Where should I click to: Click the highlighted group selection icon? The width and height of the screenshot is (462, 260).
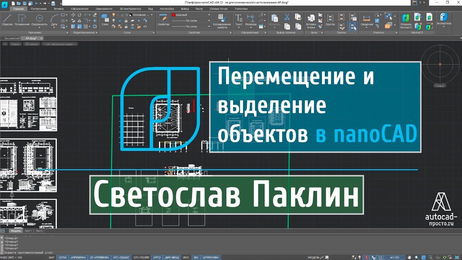pyautogui.click(x=353, y=26)
